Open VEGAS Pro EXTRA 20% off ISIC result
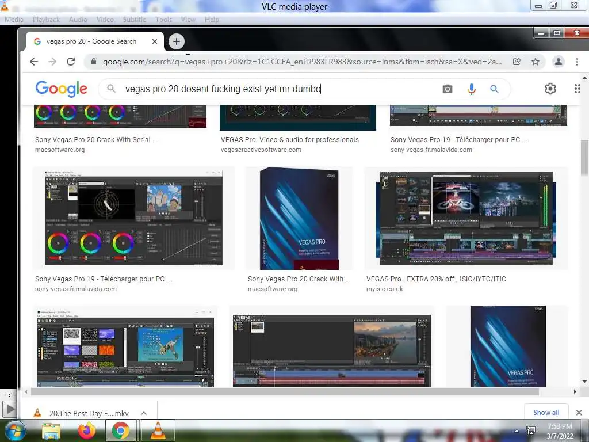Image resolution: width=589 pixels, height=442 pixels. (436, 279)
